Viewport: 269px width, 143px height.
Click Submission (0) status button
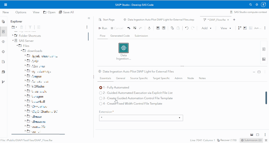(x=251, y=140)
